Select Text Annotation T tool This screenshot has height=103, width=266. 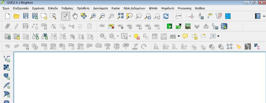coord(213,36)
